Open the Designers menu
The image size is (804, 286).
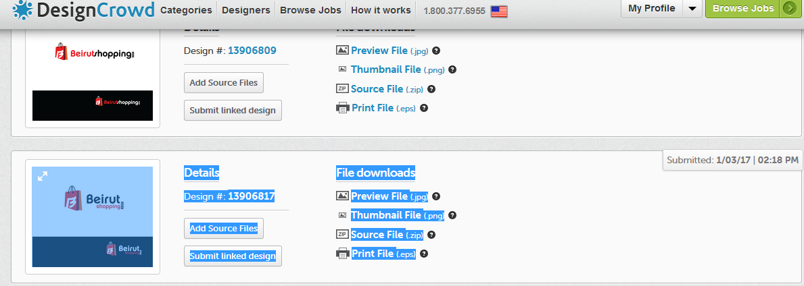246,10
